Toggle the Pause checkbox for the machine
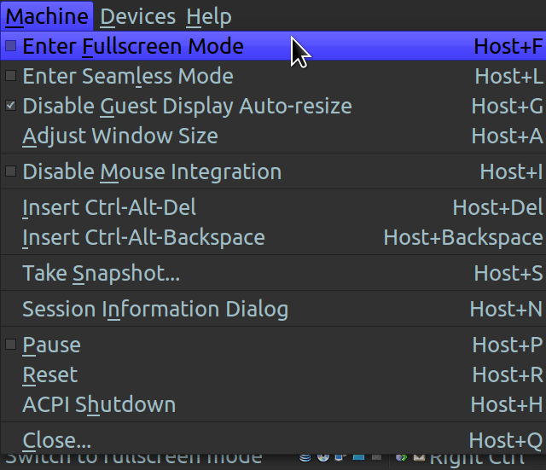 [x=11, y=345]
